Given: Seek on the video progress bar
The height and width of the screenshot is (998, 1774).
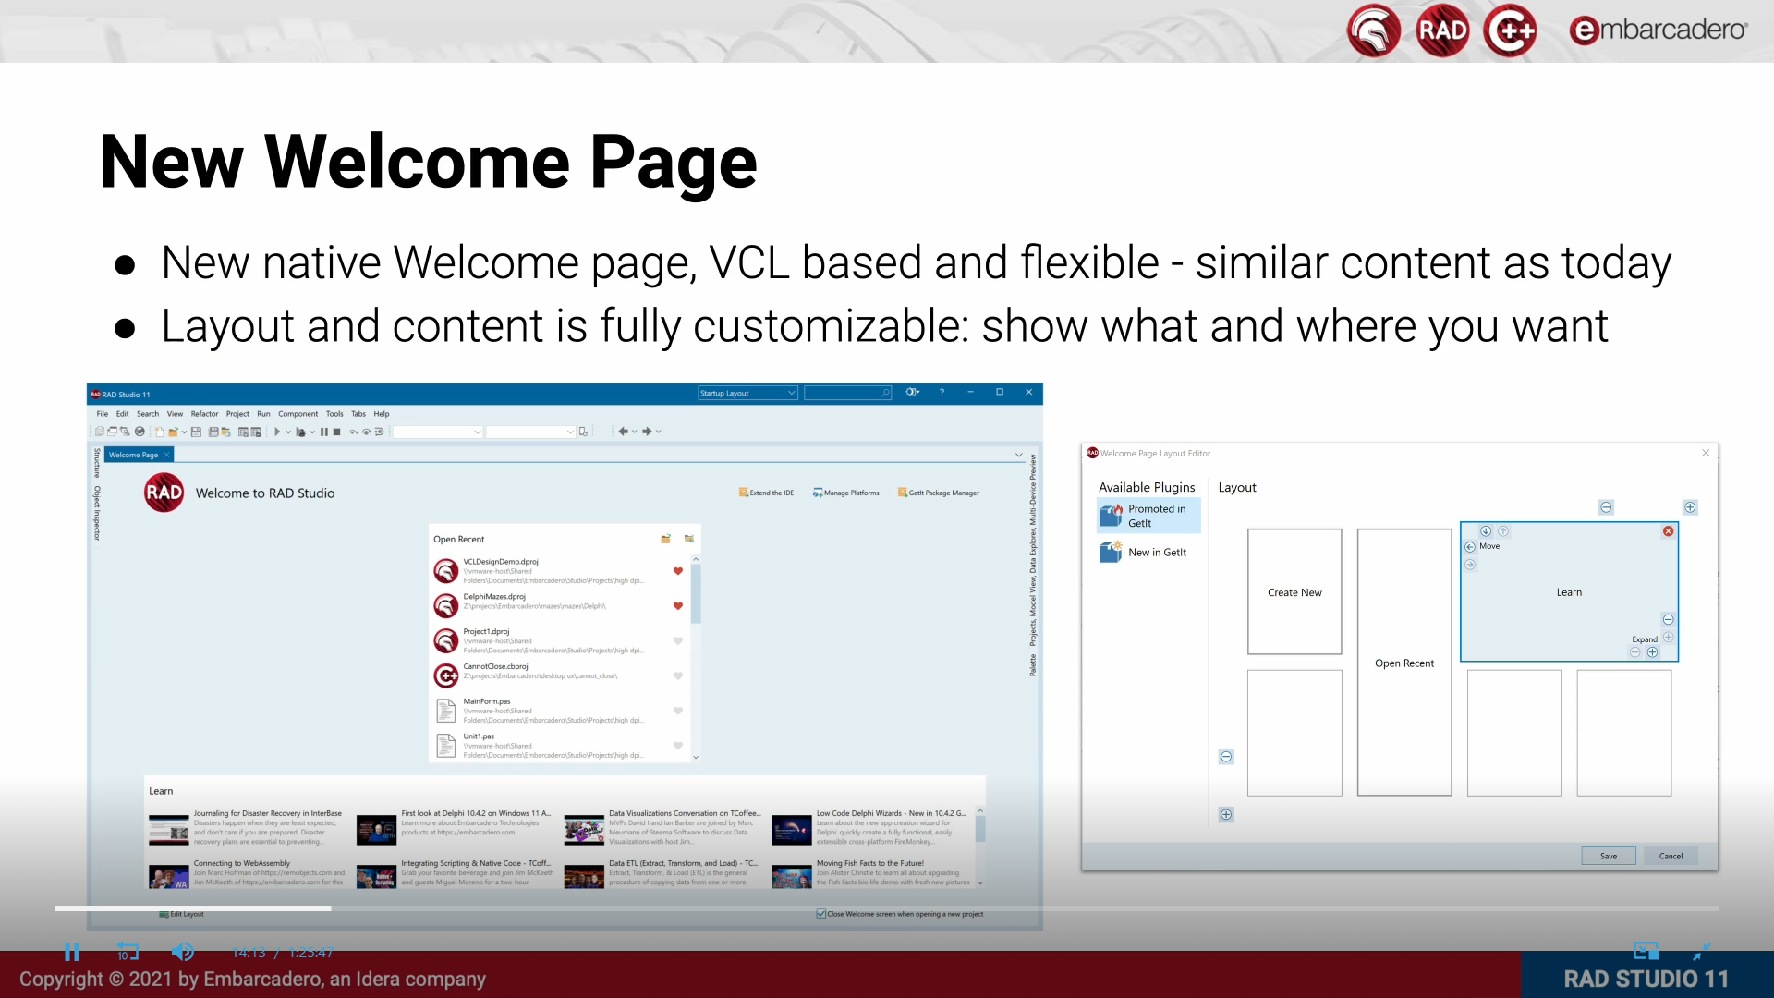Looking at the screenshot, I should 887,908.
